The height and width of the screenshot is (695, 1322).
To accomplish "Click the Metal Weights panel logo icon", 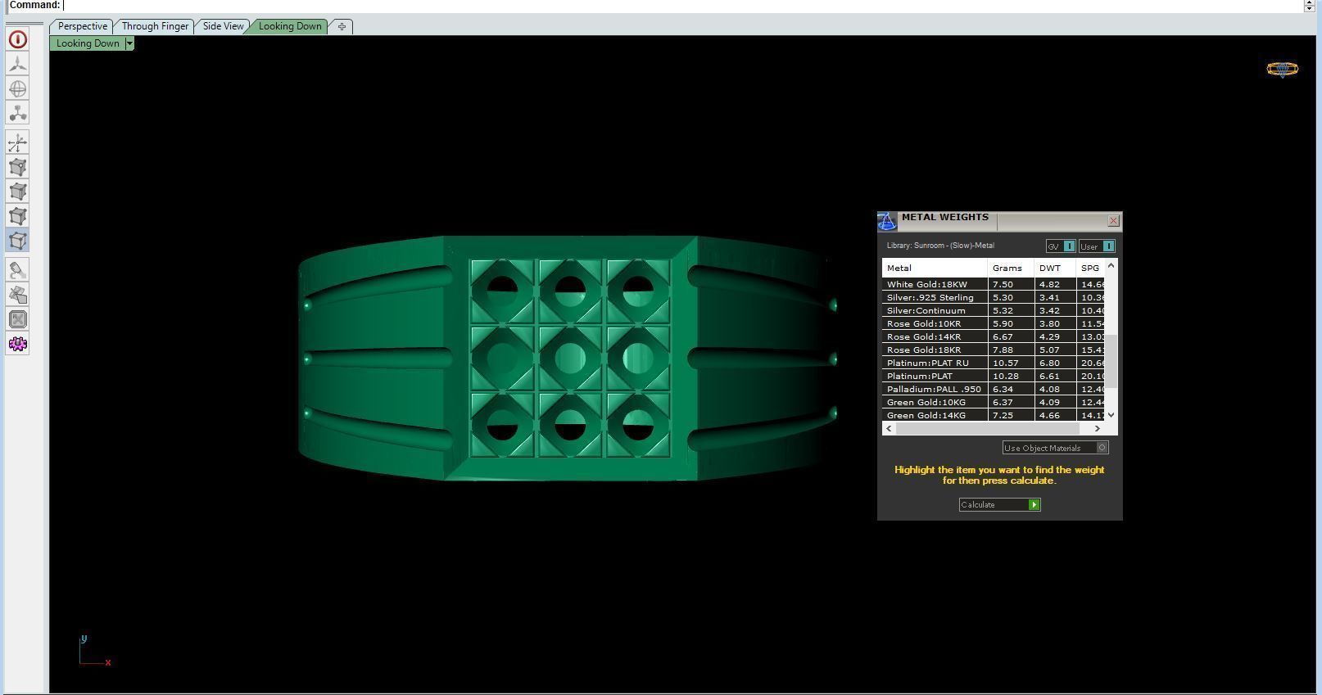I will pyautogui.click(x=887, y=221).
